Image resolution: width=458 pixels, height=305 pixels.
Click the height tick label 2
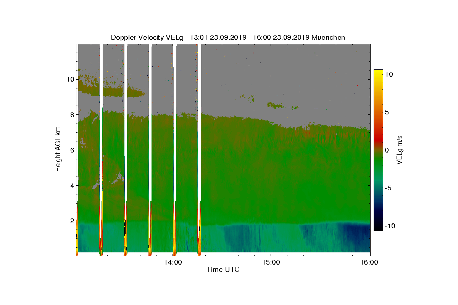(71, 221)
